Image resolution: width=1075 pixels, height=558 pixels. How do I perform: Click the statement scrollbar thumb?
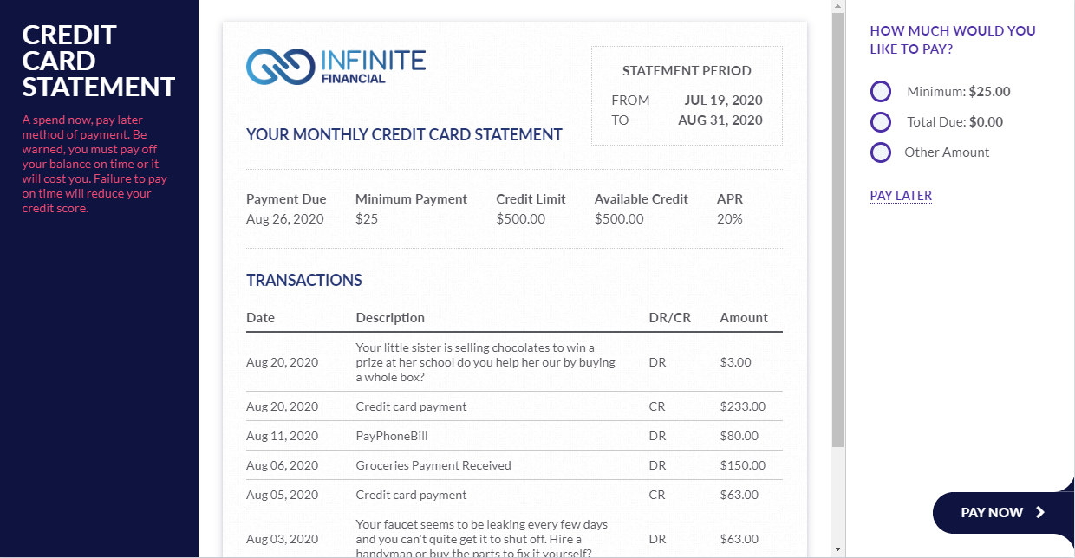click(837, 230)
